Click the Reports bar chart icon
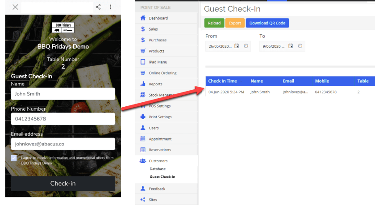375x205 pixels. [x=143, y=84]
